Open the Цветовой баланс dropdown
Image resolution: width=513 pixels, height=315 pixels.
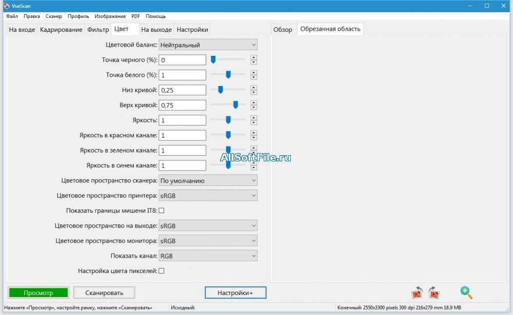[x=208, y=45]
